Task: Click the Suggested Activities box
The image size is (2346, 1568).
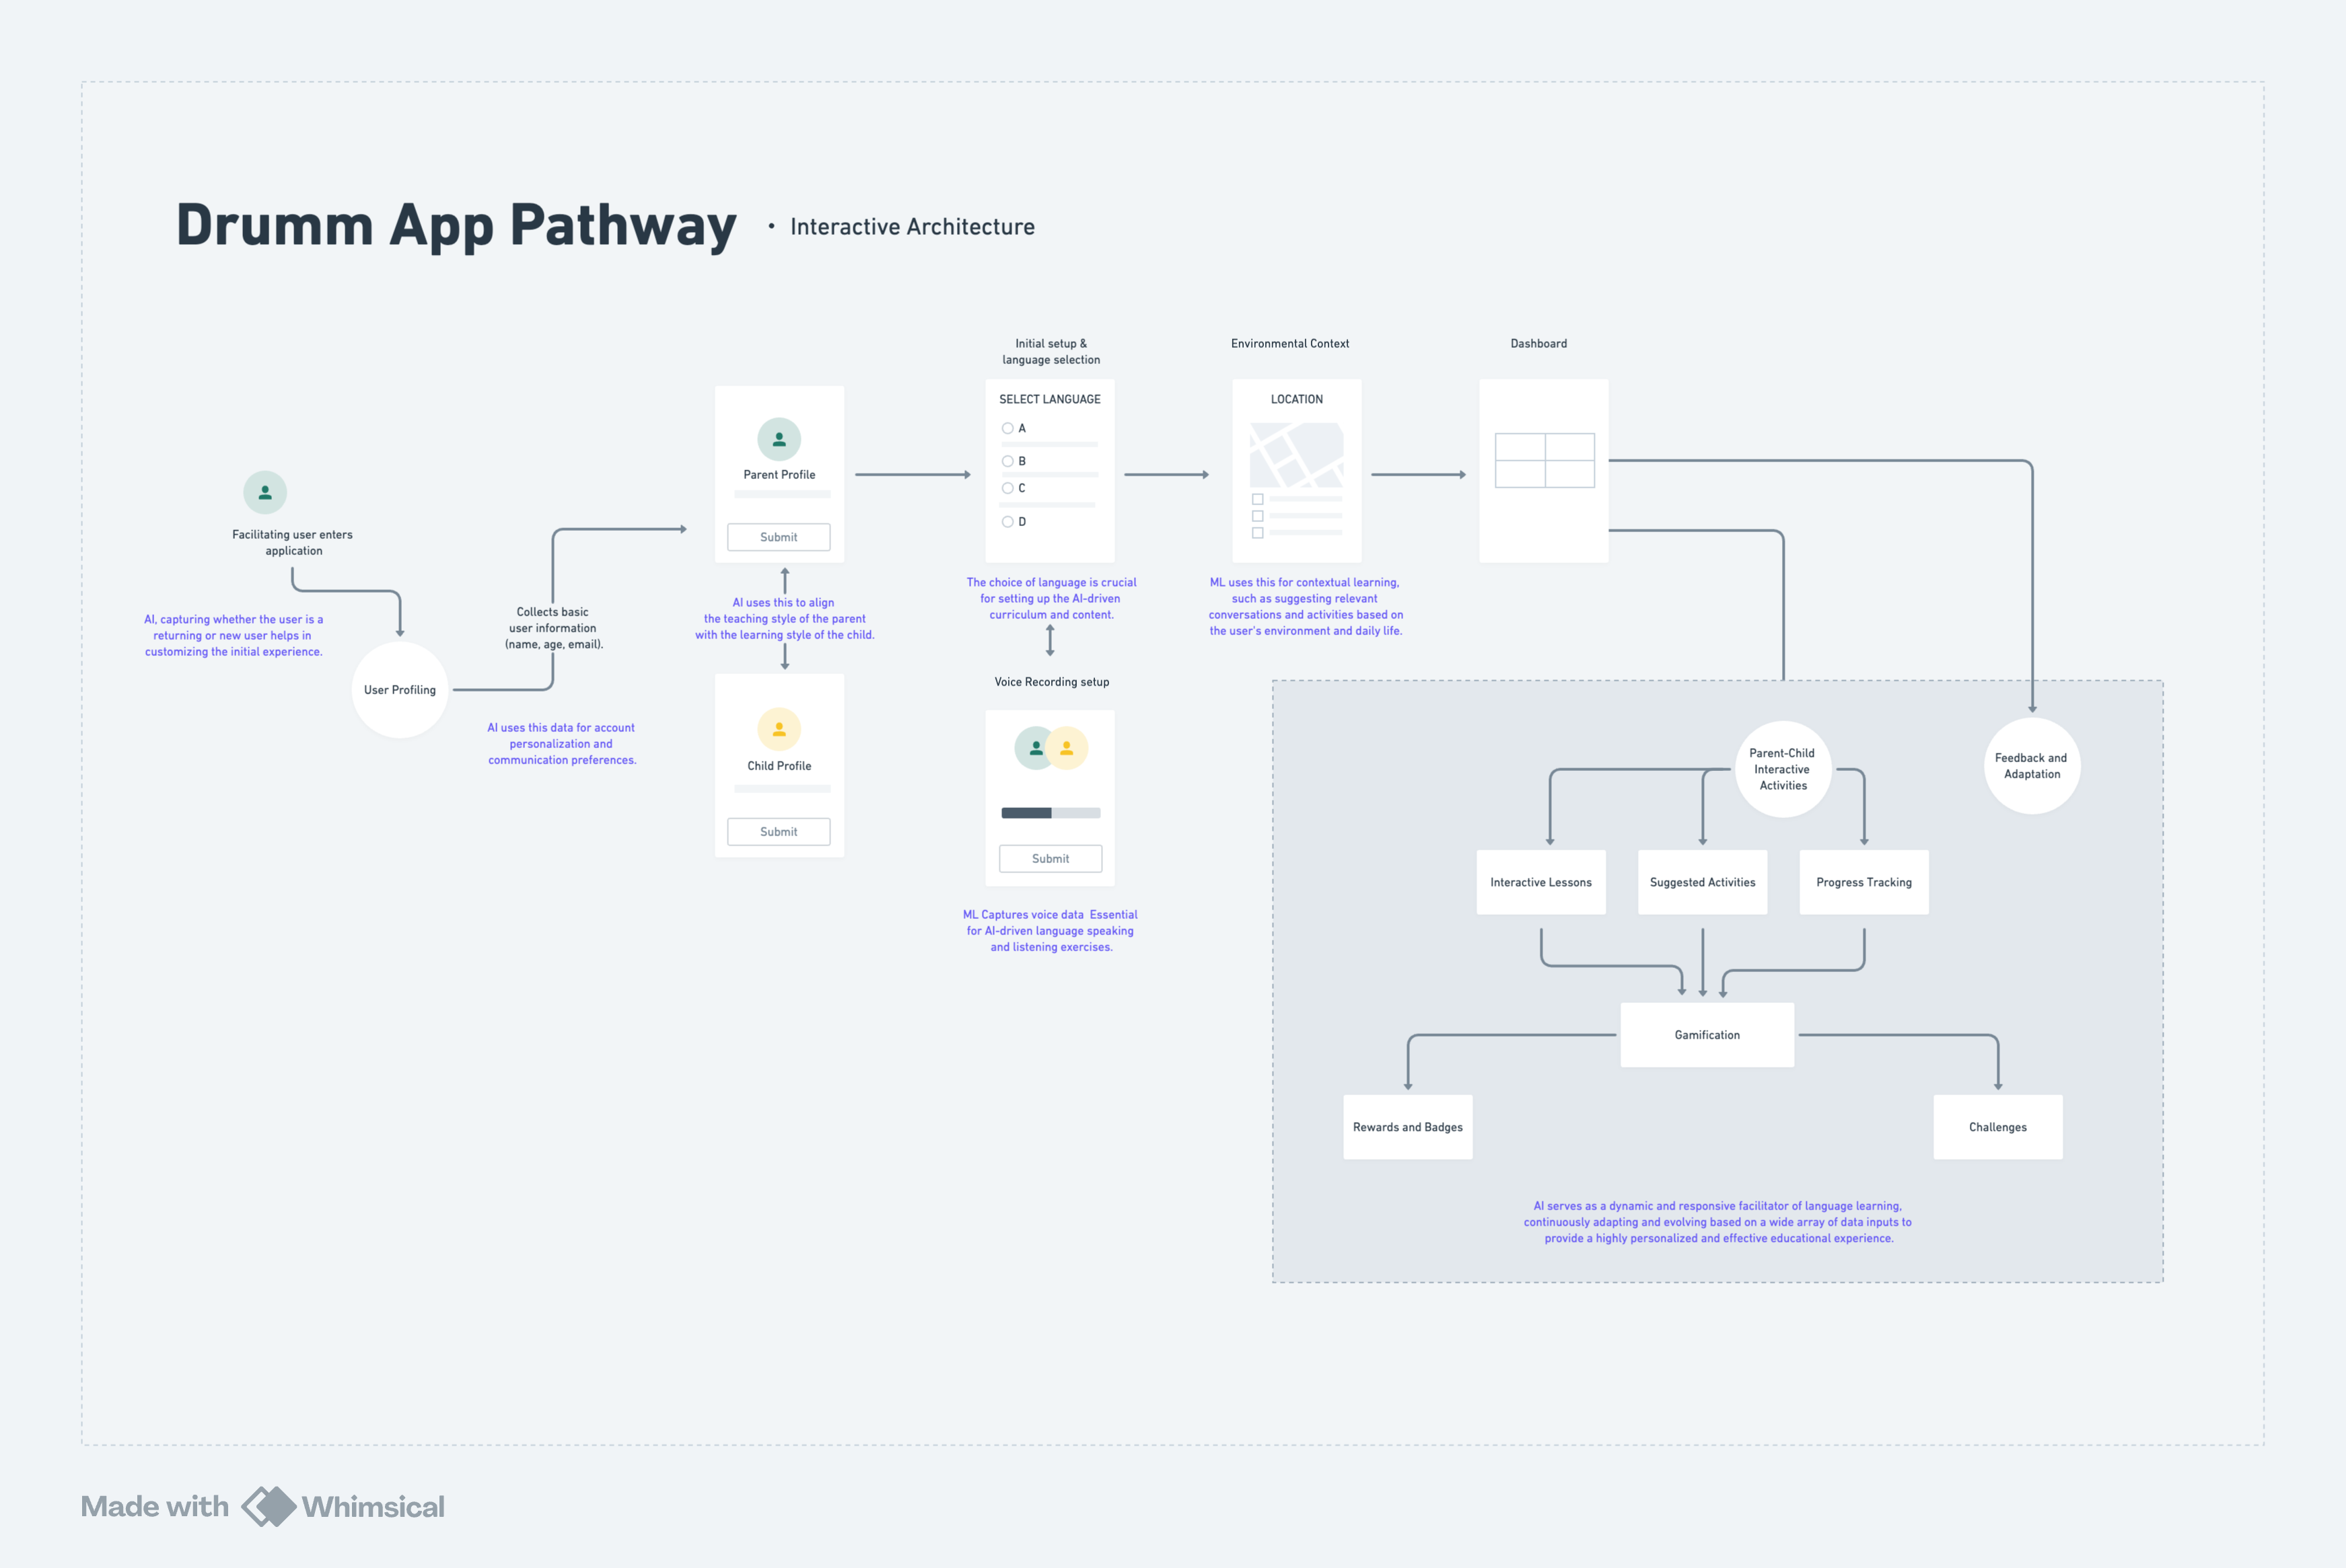Action: click(x=1703, y=882)
